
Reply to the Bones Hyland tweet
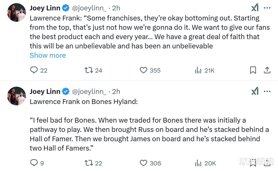(x=34, y=163)
